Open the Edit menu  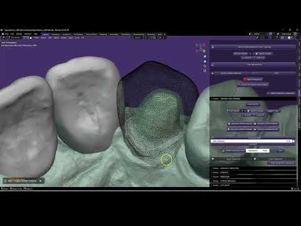coord(12,34)
